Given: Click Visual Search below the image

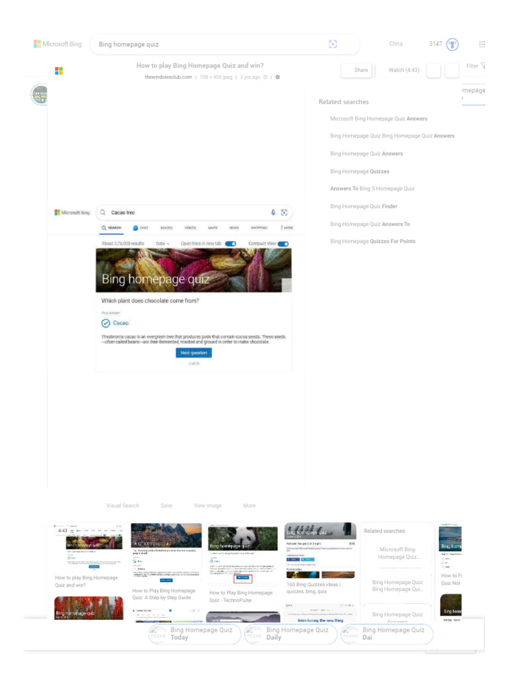Looking at the screenshot, I should click(122, 505).
